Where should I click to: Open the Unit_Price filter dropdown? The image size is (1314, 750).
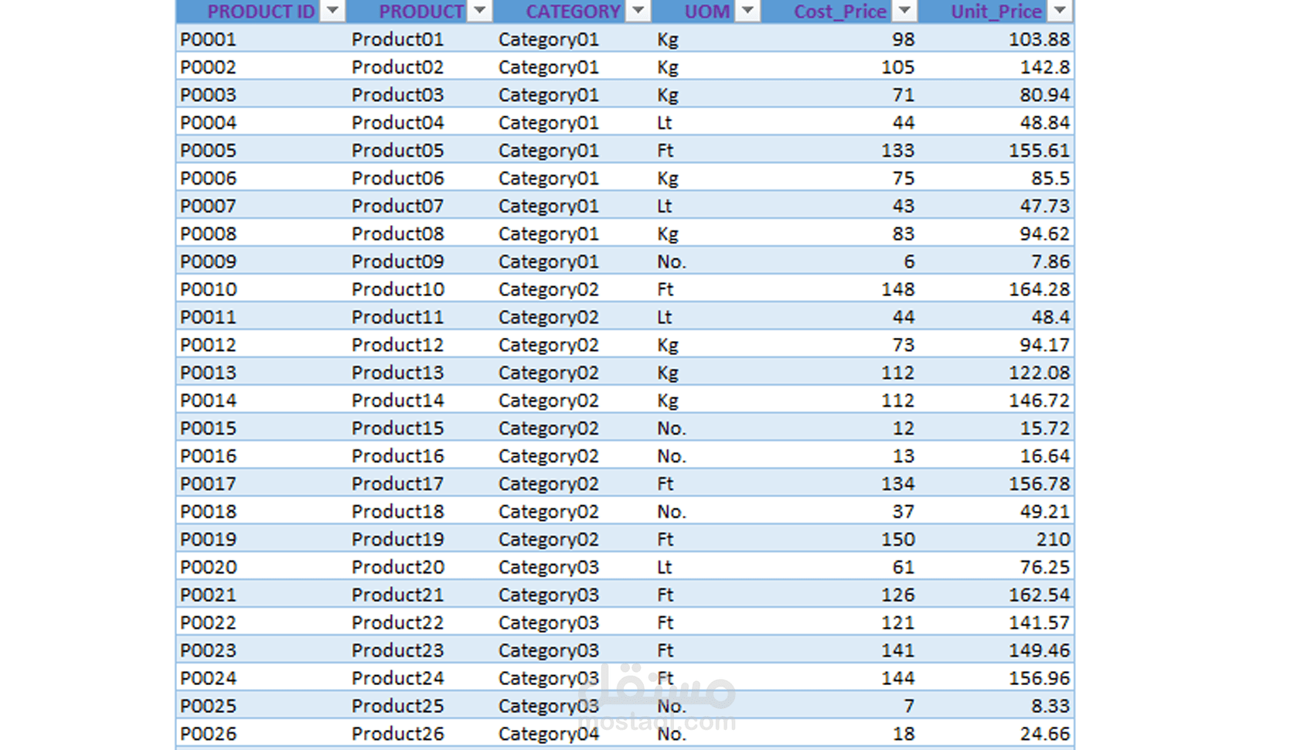(x=1060, y=11)
